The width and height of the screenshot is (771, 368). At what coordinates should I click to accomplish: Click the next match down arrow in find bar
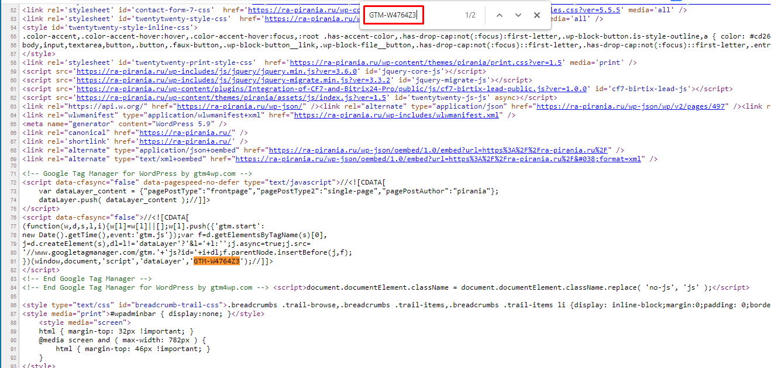click(518, 15)
